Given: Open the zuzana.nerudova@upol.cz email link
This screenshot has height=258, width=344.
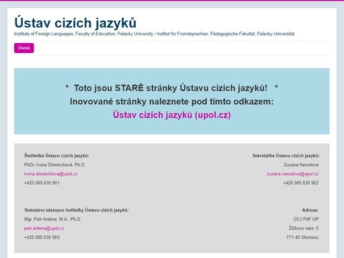Looking at the screenshot, I should (292, 174).
